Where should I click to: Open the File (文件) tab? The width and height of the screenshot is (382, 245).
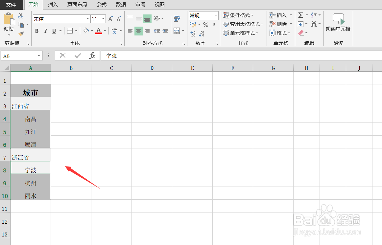[11, 5]
